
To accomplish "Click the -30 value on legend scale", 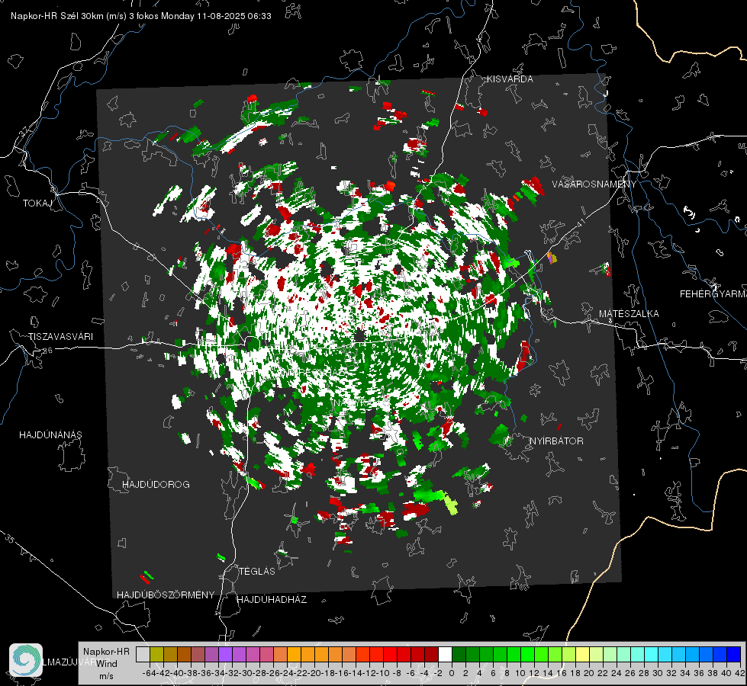I will coord(246,673).
